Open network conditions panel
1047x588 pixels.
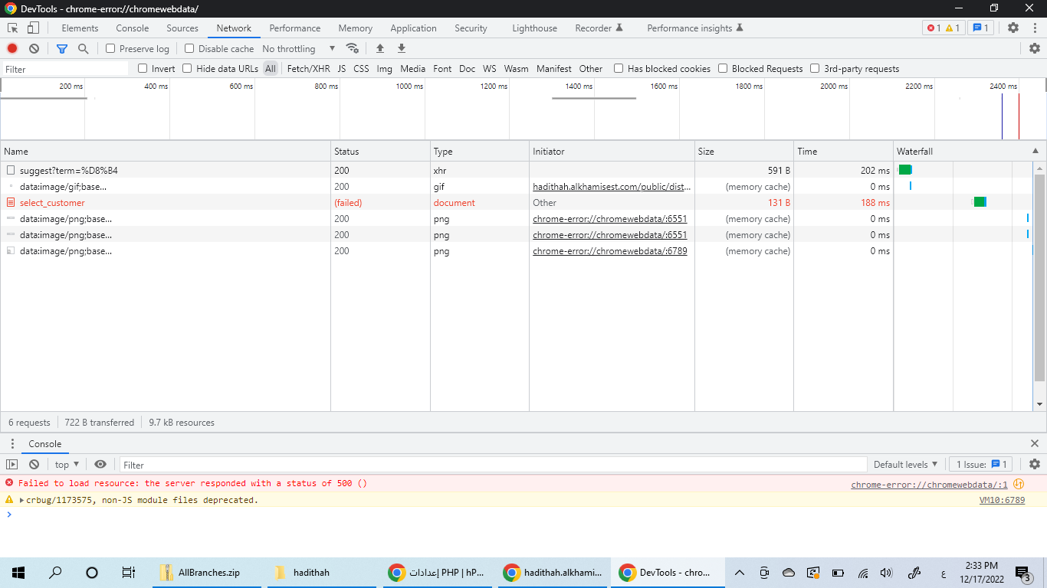click(353, 48)
